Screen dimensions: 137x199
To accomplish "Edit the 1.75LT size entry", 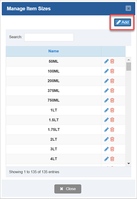I will pos(106,130).
